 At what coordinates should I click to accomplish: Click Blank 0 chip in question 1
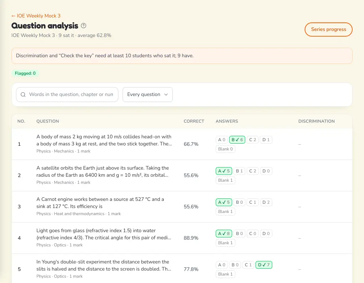click(x=225, y=149)
